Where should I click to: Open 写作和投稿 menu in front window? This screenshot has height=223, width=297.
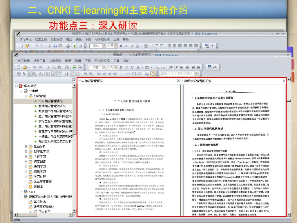click(102, 61)
